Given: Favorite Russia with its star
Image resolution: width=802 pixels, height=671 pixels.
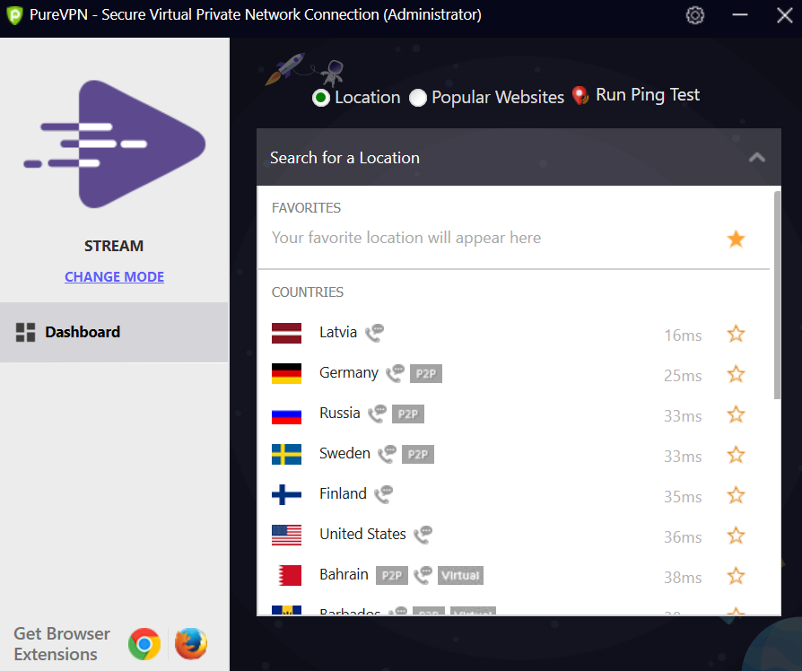Looking at the screenshot, I should [736, 414].
